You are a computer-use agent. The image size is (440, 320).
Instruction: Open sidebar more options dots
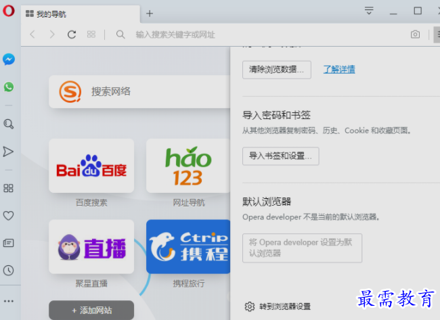[8, 301]
